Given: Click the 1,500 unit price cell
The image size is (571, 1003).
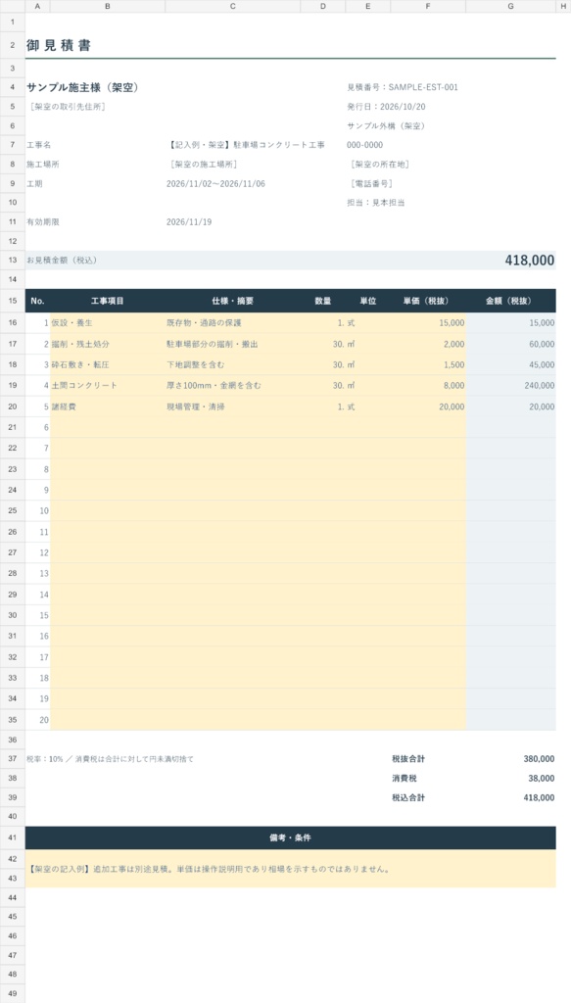Looking at the screenshot, I should point(428,364).
